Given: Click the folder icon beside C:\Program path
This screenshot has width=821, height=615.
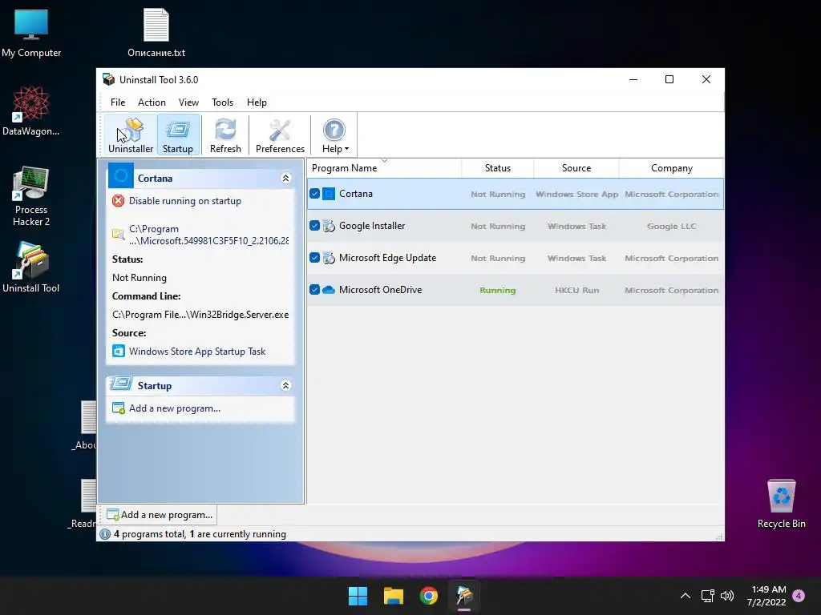Looking at the screenshot, I should (119, 235).
